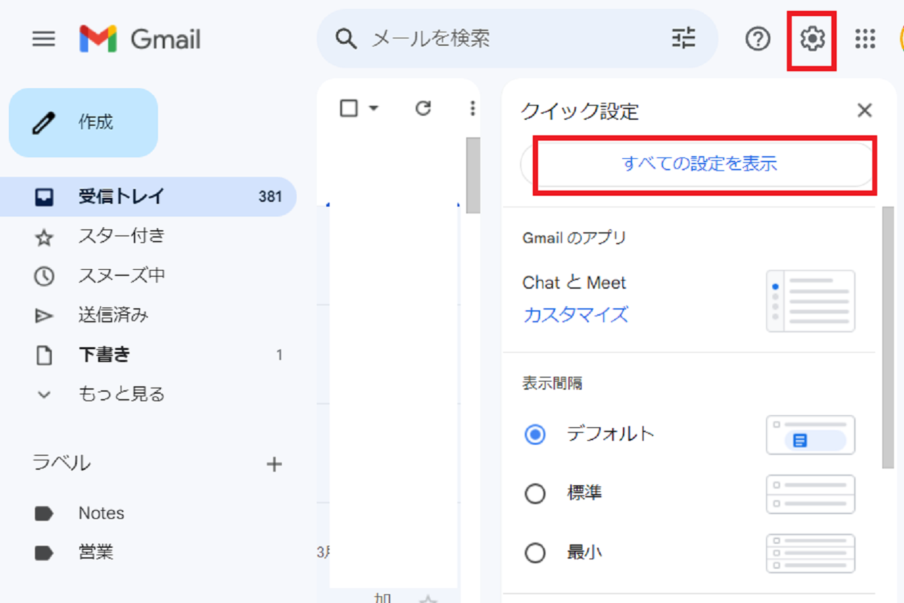This screenshot has width=904, height=603.
Task: Open the select-all dropdown arrow
Action: [x=374, y=108]
